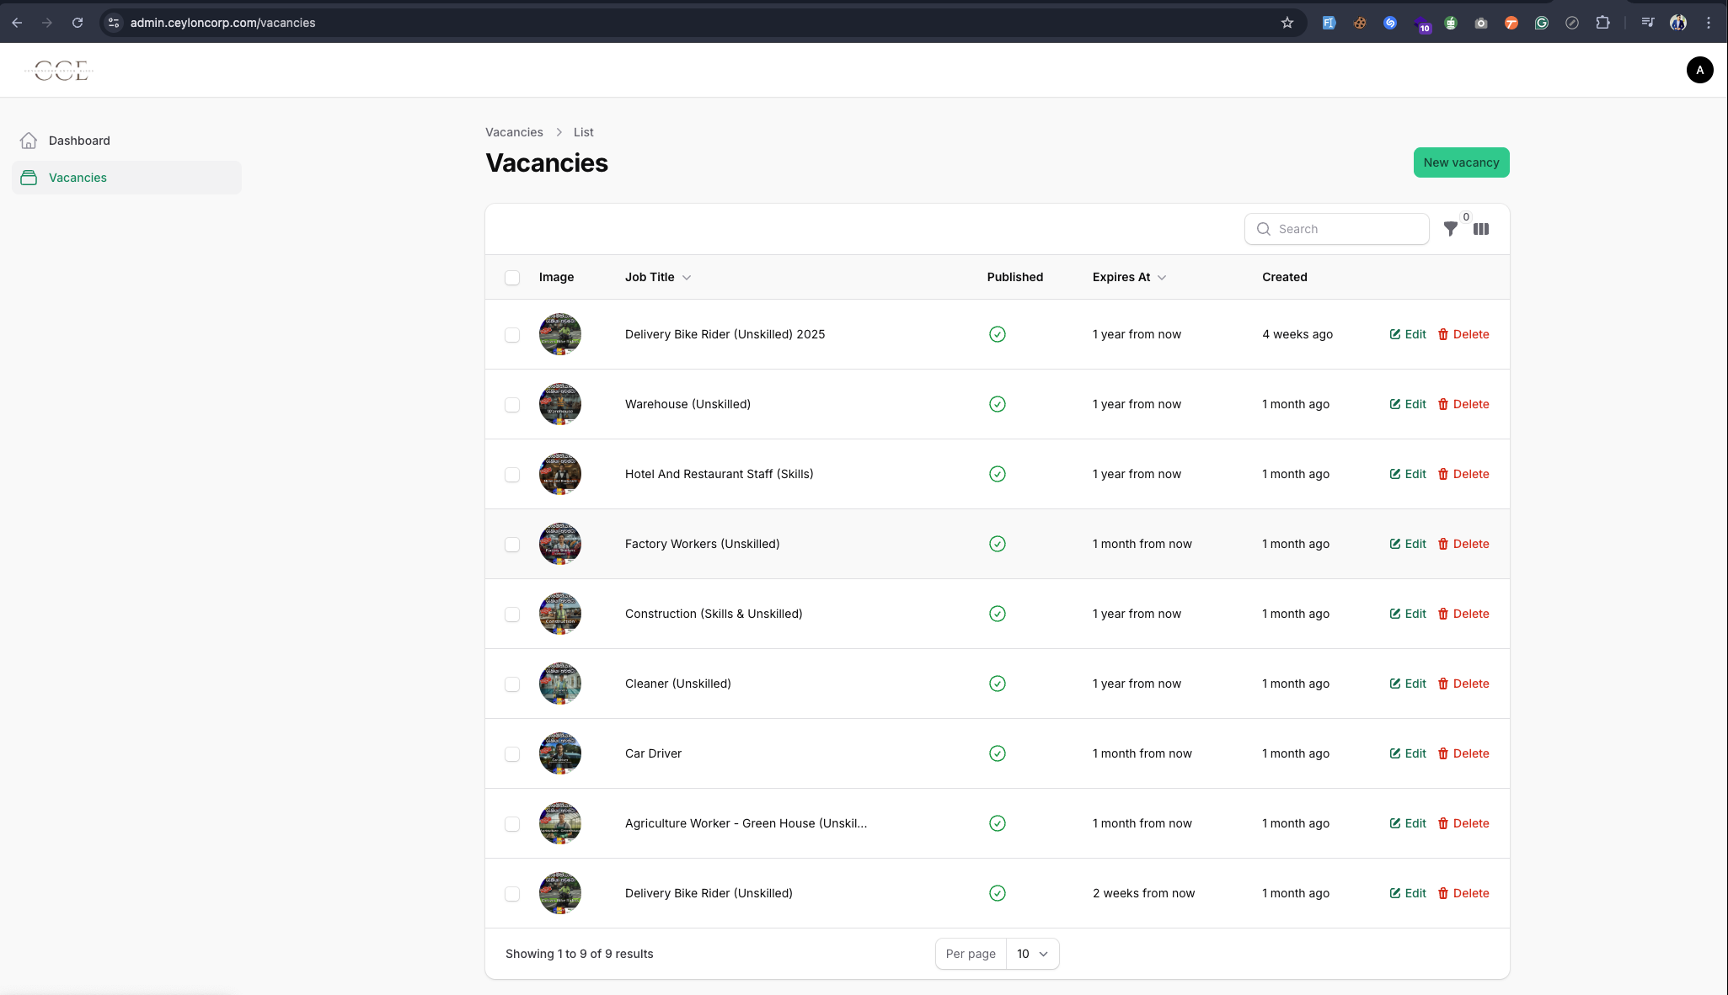Open the toggle columns icon

point(1481,229)
